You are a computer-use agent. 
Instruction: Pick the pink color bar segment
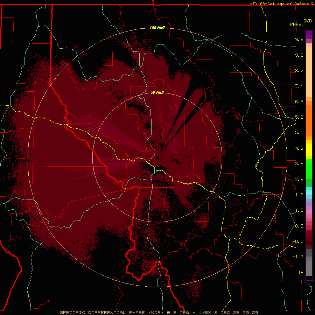point(309,212)
